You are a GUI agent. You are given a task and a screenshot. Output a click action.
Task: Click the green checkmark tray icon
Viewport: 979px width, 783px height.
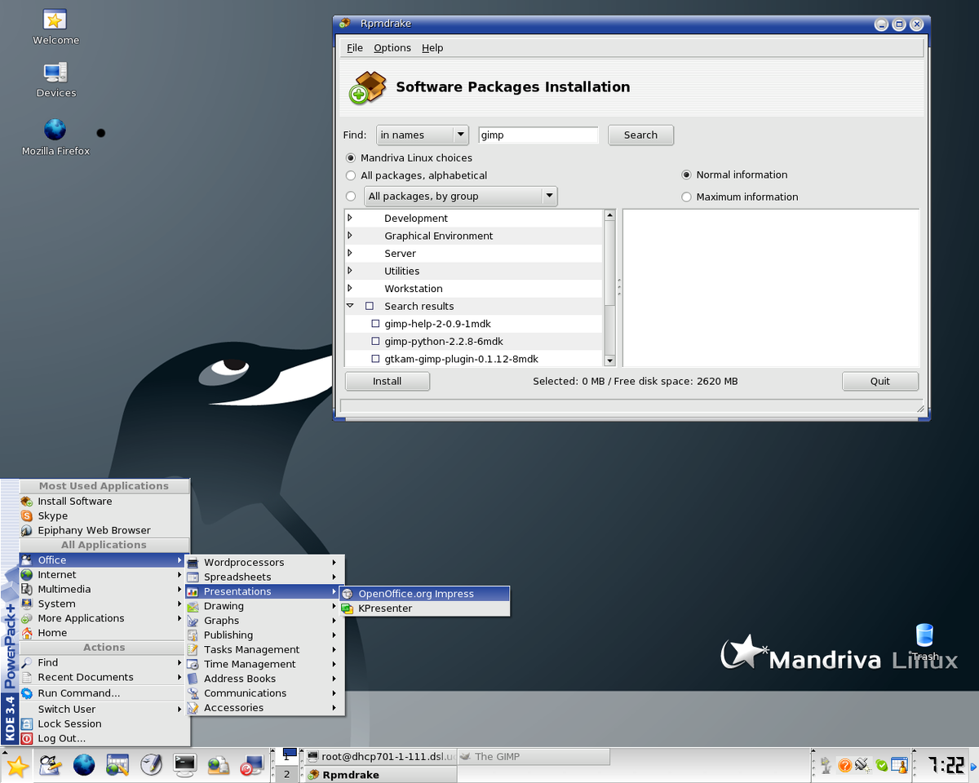coord(882,765)
